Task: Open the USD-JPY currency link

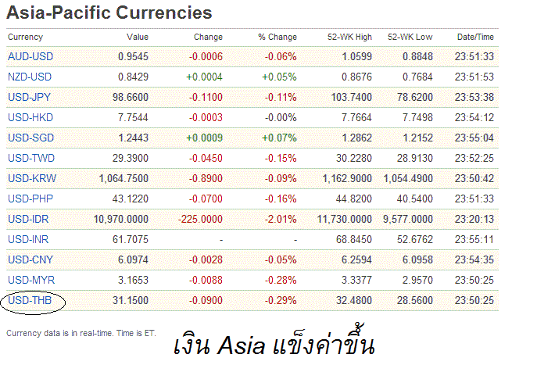Action: (30, 98)
